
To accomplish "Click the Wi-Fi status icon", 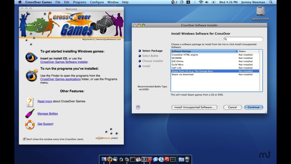I will (x=201, y=2).
